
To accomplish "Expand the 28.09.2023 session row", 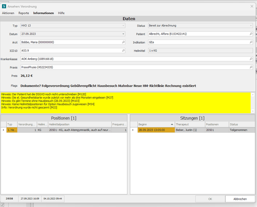I will click(x=133, y=130).
